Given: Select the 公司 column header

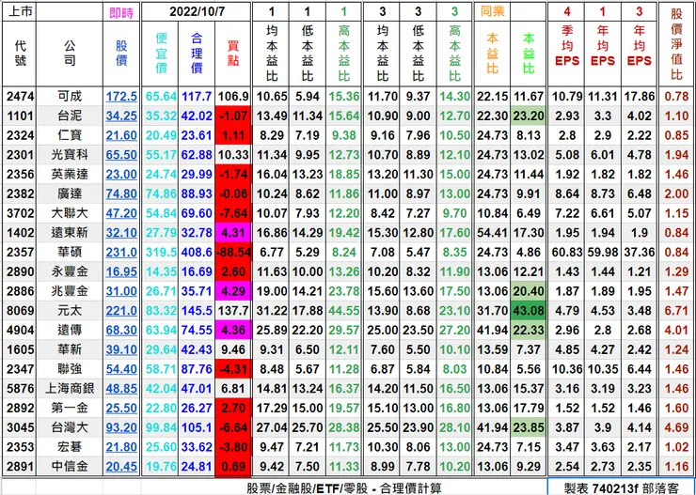Looking at the screenshot, I should (x=70, y=54).
